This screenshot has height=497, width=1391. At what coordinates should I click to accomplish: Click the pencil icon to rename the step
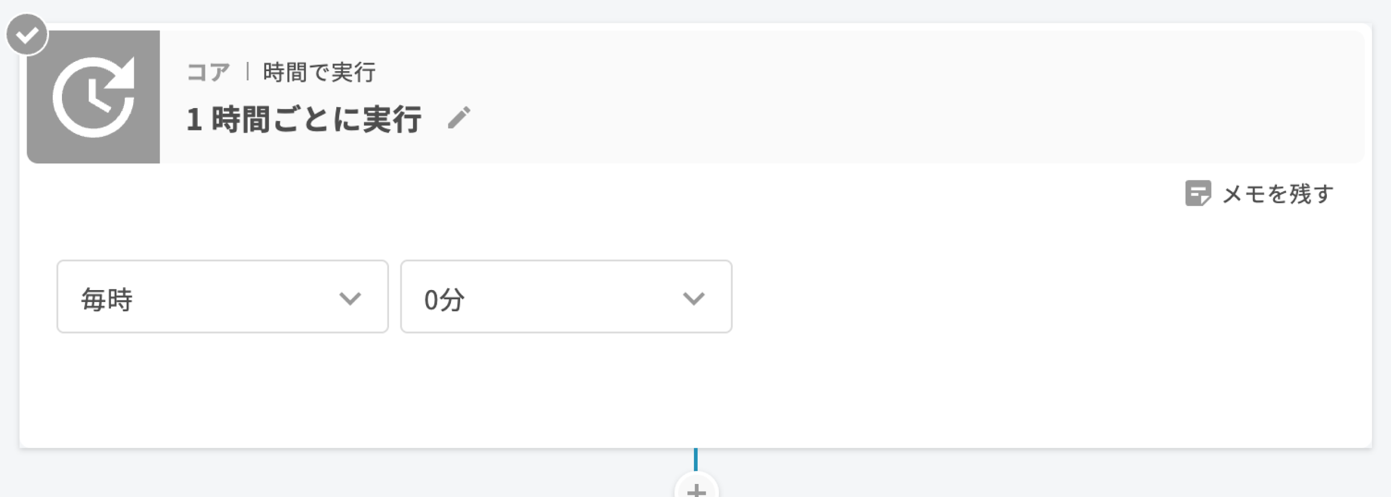coord(459,118)
